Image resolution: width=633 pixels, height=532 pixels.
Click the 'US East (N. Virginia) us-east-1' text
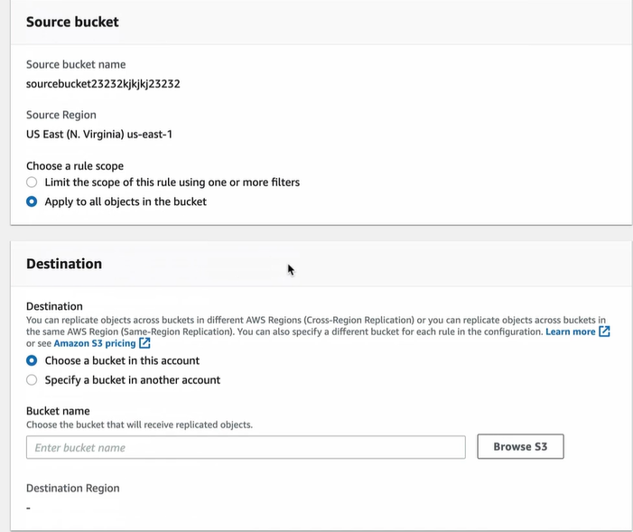tap(99, 134)
